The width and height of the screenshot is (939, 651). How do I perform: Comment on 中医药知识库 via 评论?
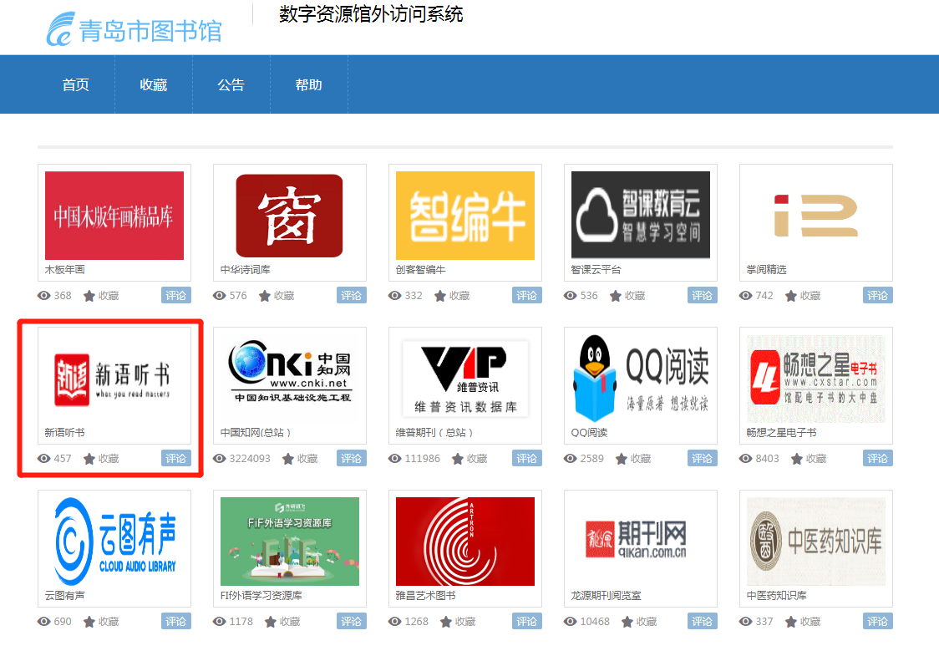pos(878,621)
